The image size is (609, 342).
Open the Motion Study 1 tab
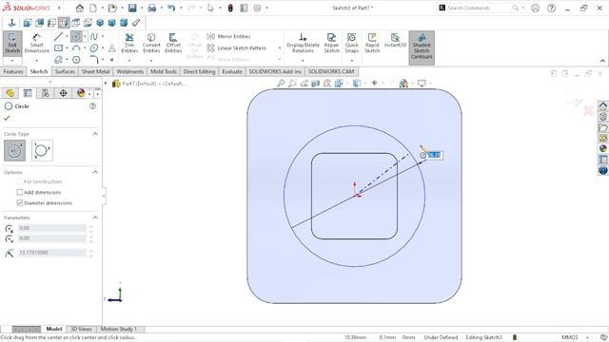[x=119, y=330]
